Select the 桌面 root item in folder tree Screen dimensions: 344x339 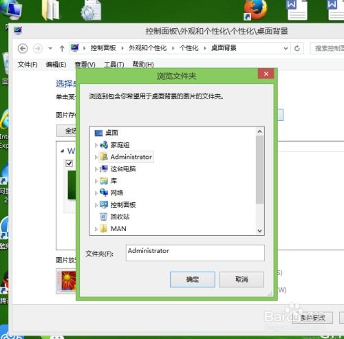coord(106,133)
